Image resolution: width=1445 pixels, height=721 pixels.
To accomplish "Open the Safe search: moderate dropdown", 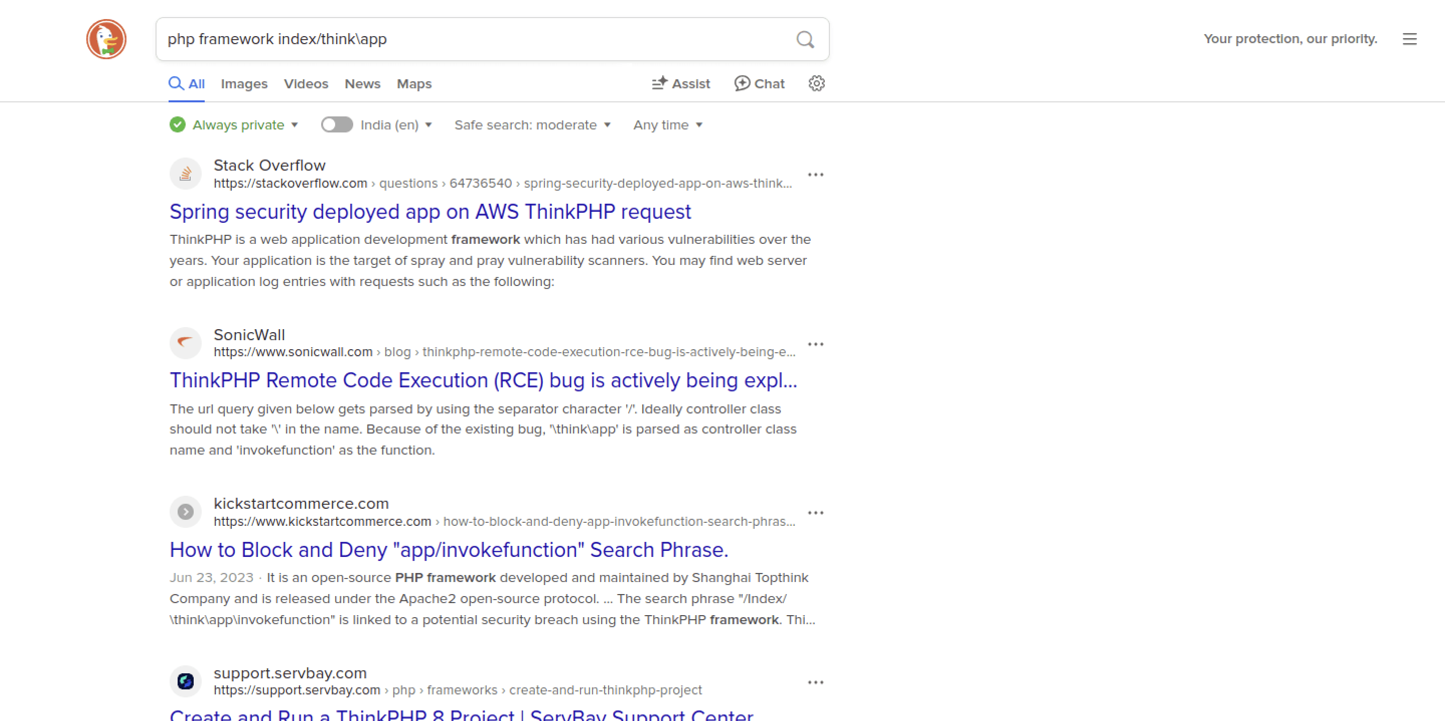I will tap(532, 124).
